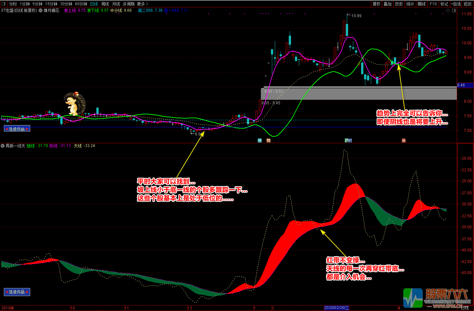
Task: Select the 60分钟 period tab
Action: click(81, 4)
